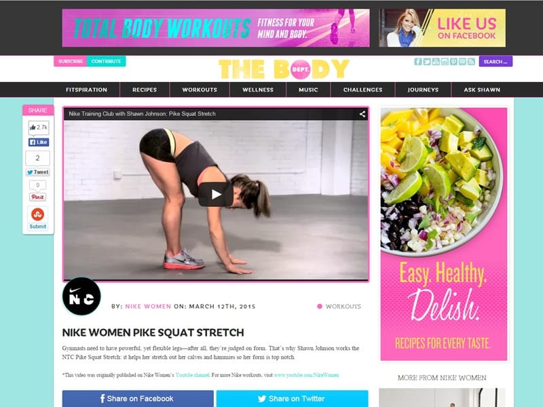The image size is (543, 407).
Task: Click the teal Contribute button
Action: tap(107, 61)
